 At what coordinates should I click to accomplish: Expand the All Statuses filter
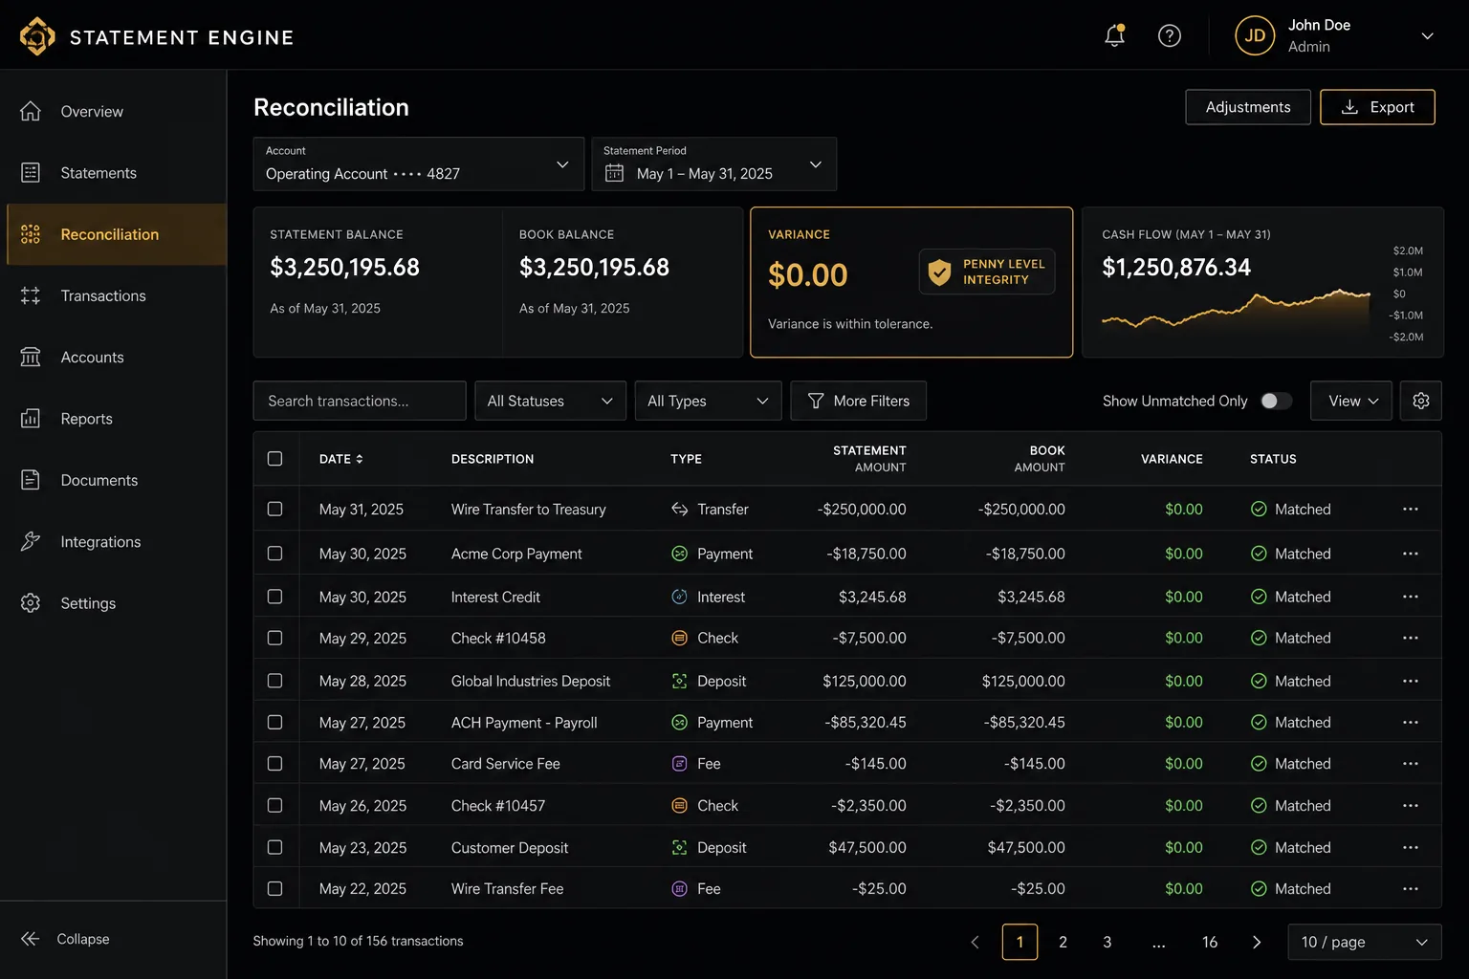coord(551,401)
